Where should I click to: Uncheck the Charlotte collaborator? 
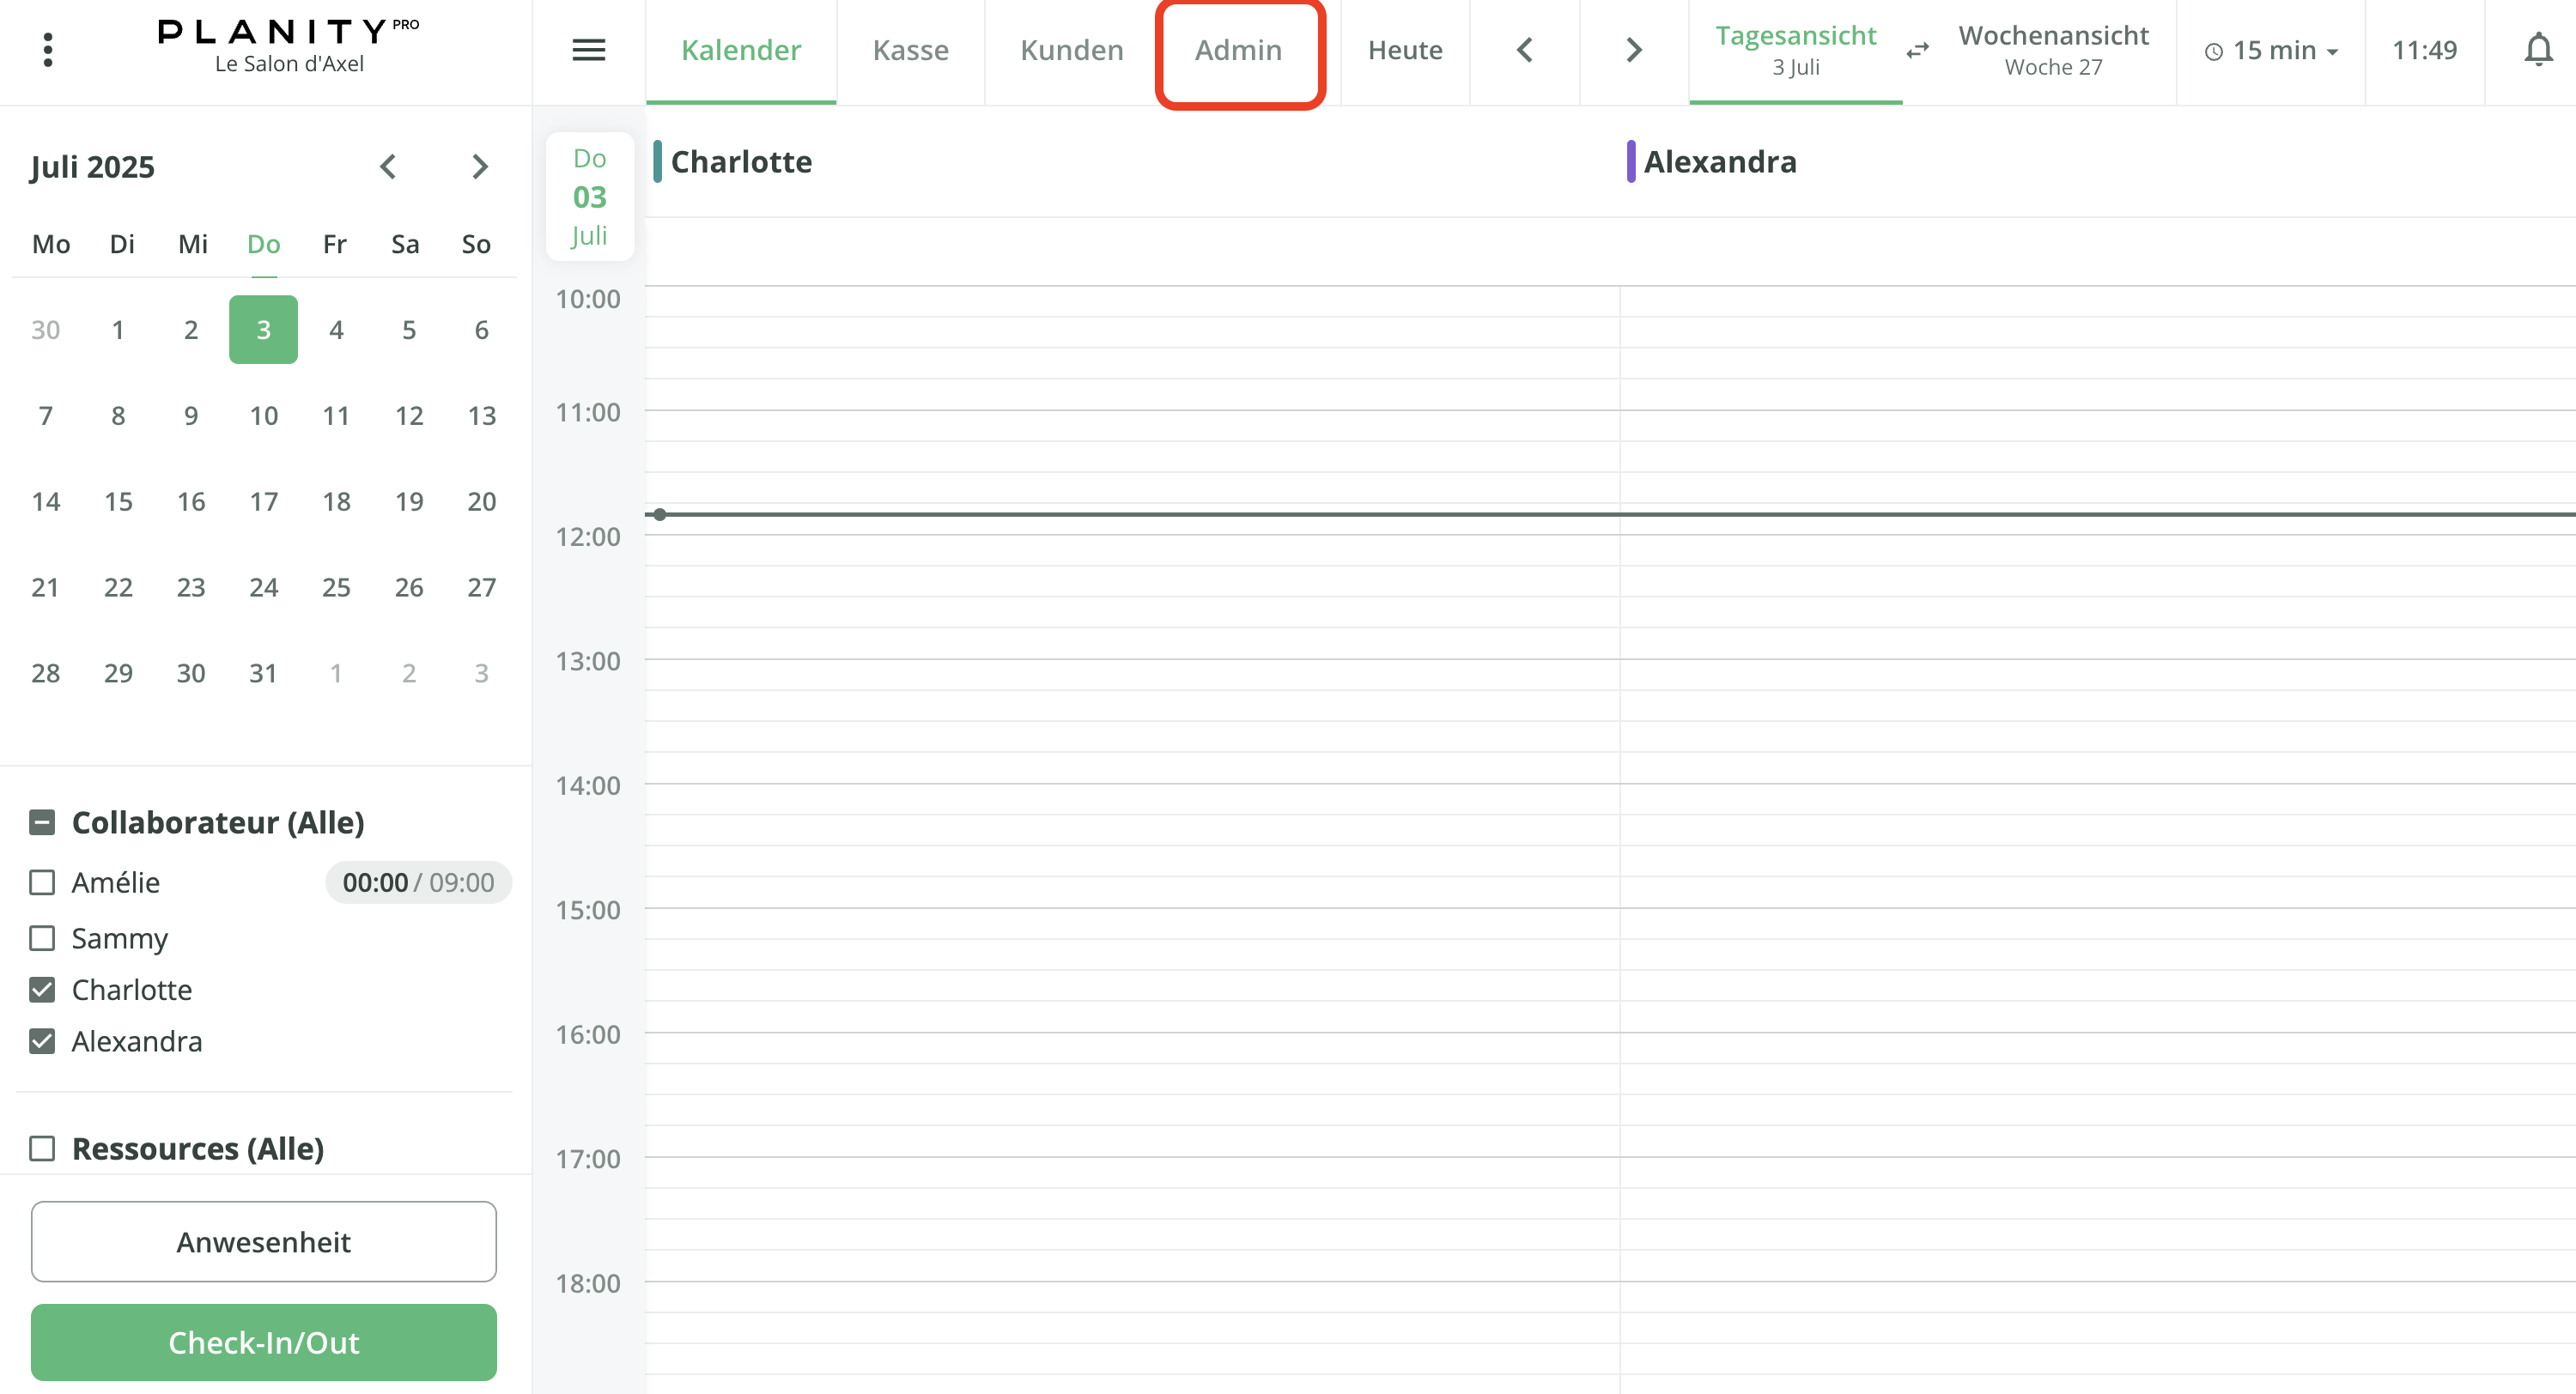pos(41,989)
